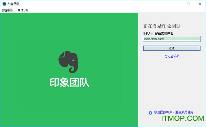Open the 印象团队 menu in menu bar
This screenshot has width=206, height=127.
pos(8,10)
